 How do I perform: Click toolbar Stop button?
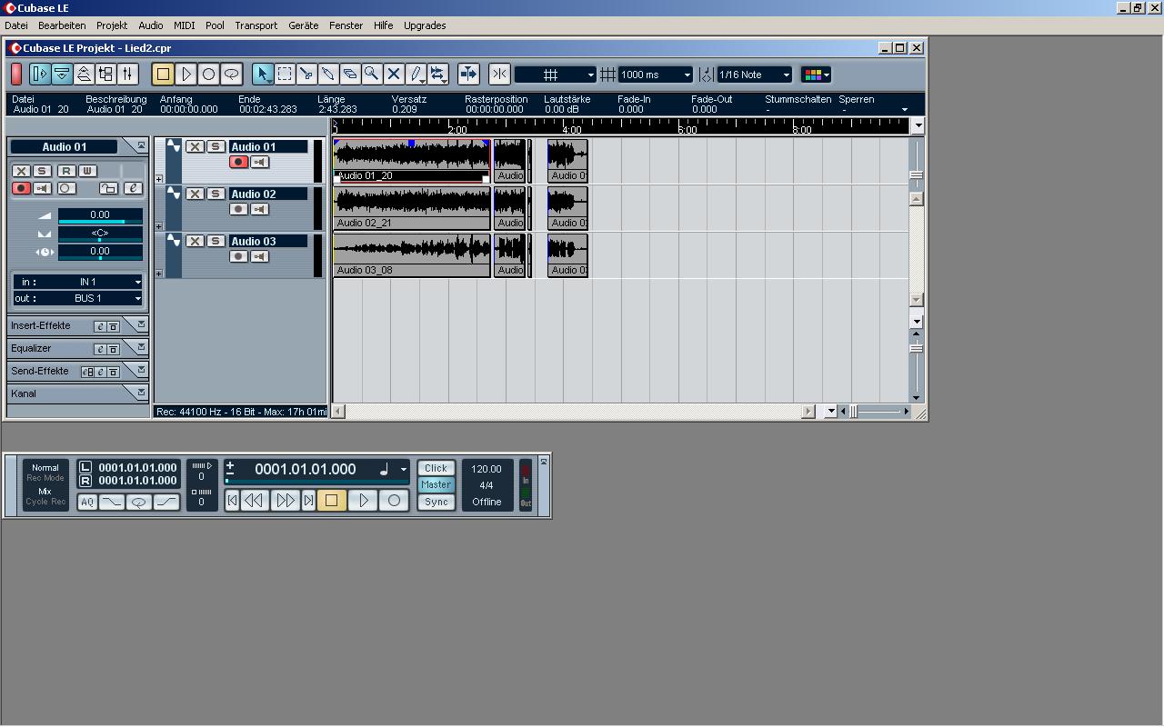pyautogui.click(x=163, y=75)
